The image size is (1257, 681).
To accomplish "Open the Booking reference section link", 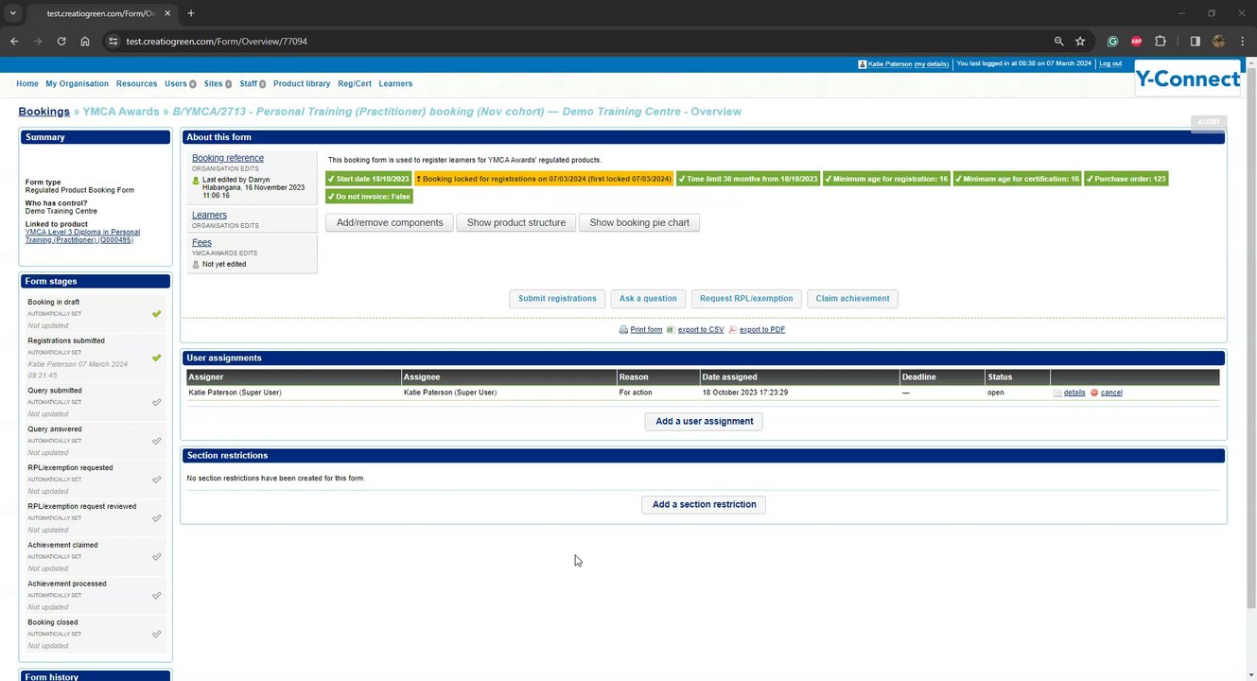I will click(x=228, y=158).
